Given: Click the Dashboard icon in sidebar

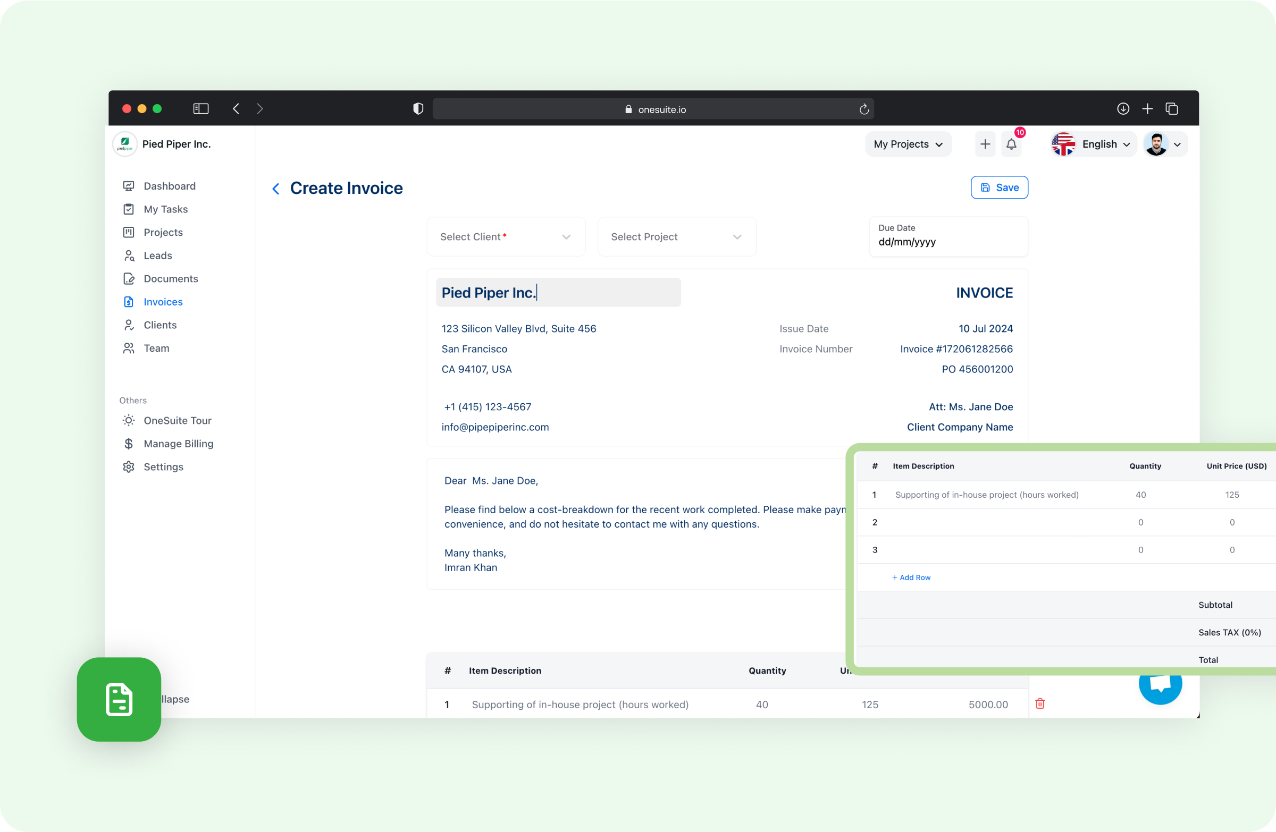Looking at the screenshot, I should tap(128, 186).
